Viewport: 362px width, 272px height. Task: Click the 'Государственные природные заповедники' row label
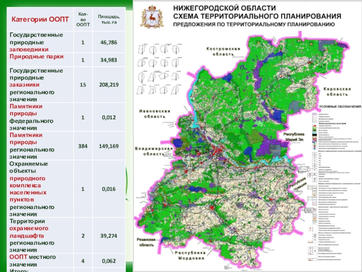point(36,42)
